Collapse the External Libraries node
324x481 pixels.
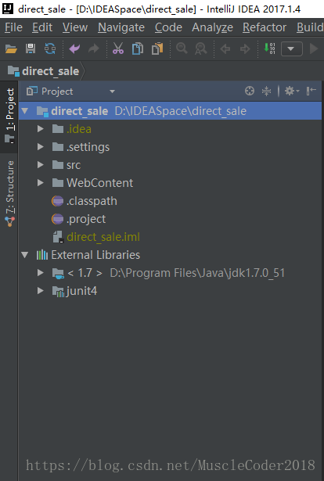[25, 255]
